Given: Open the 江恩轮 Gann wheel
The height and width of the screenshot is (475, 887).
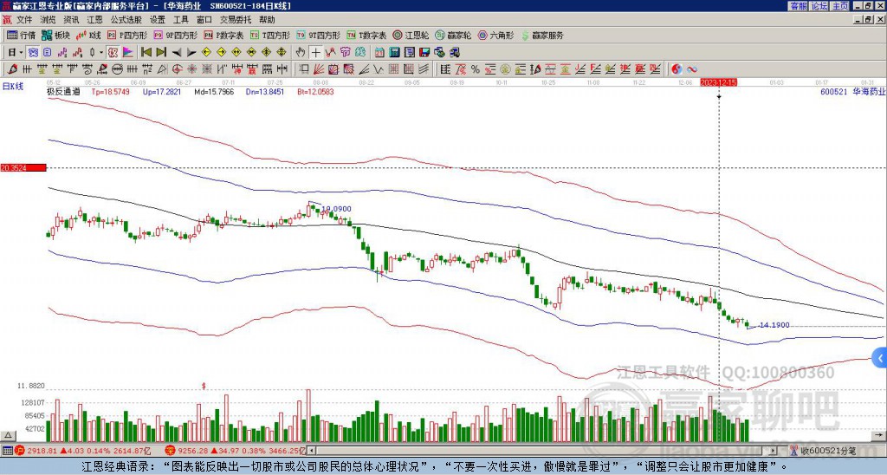Looking at the screenshot, I should pos(411,35).
